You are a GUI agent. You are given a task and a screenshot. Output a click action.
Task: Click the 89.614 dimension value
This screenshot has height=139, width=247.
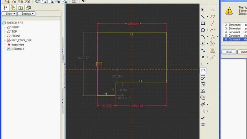coord(123,98)
